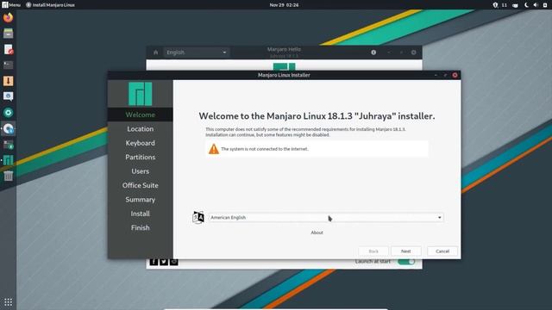Image resolution: width=552 pixels, height=310 pixels.
Task: Click the night light moon icon in top bar
Action: pyautogui.click(x=526, y=5)
